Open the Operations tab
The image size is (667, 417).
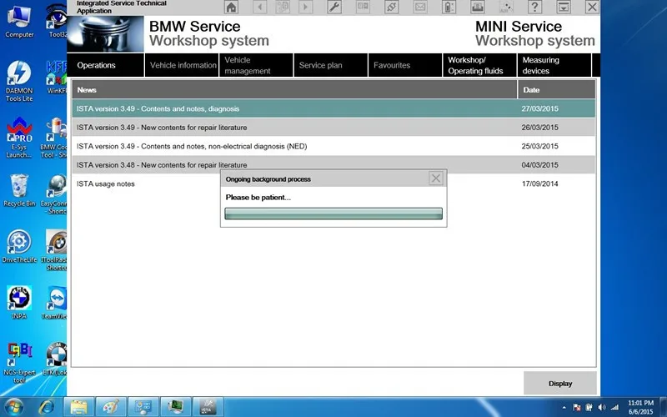[x=105, y=65]
